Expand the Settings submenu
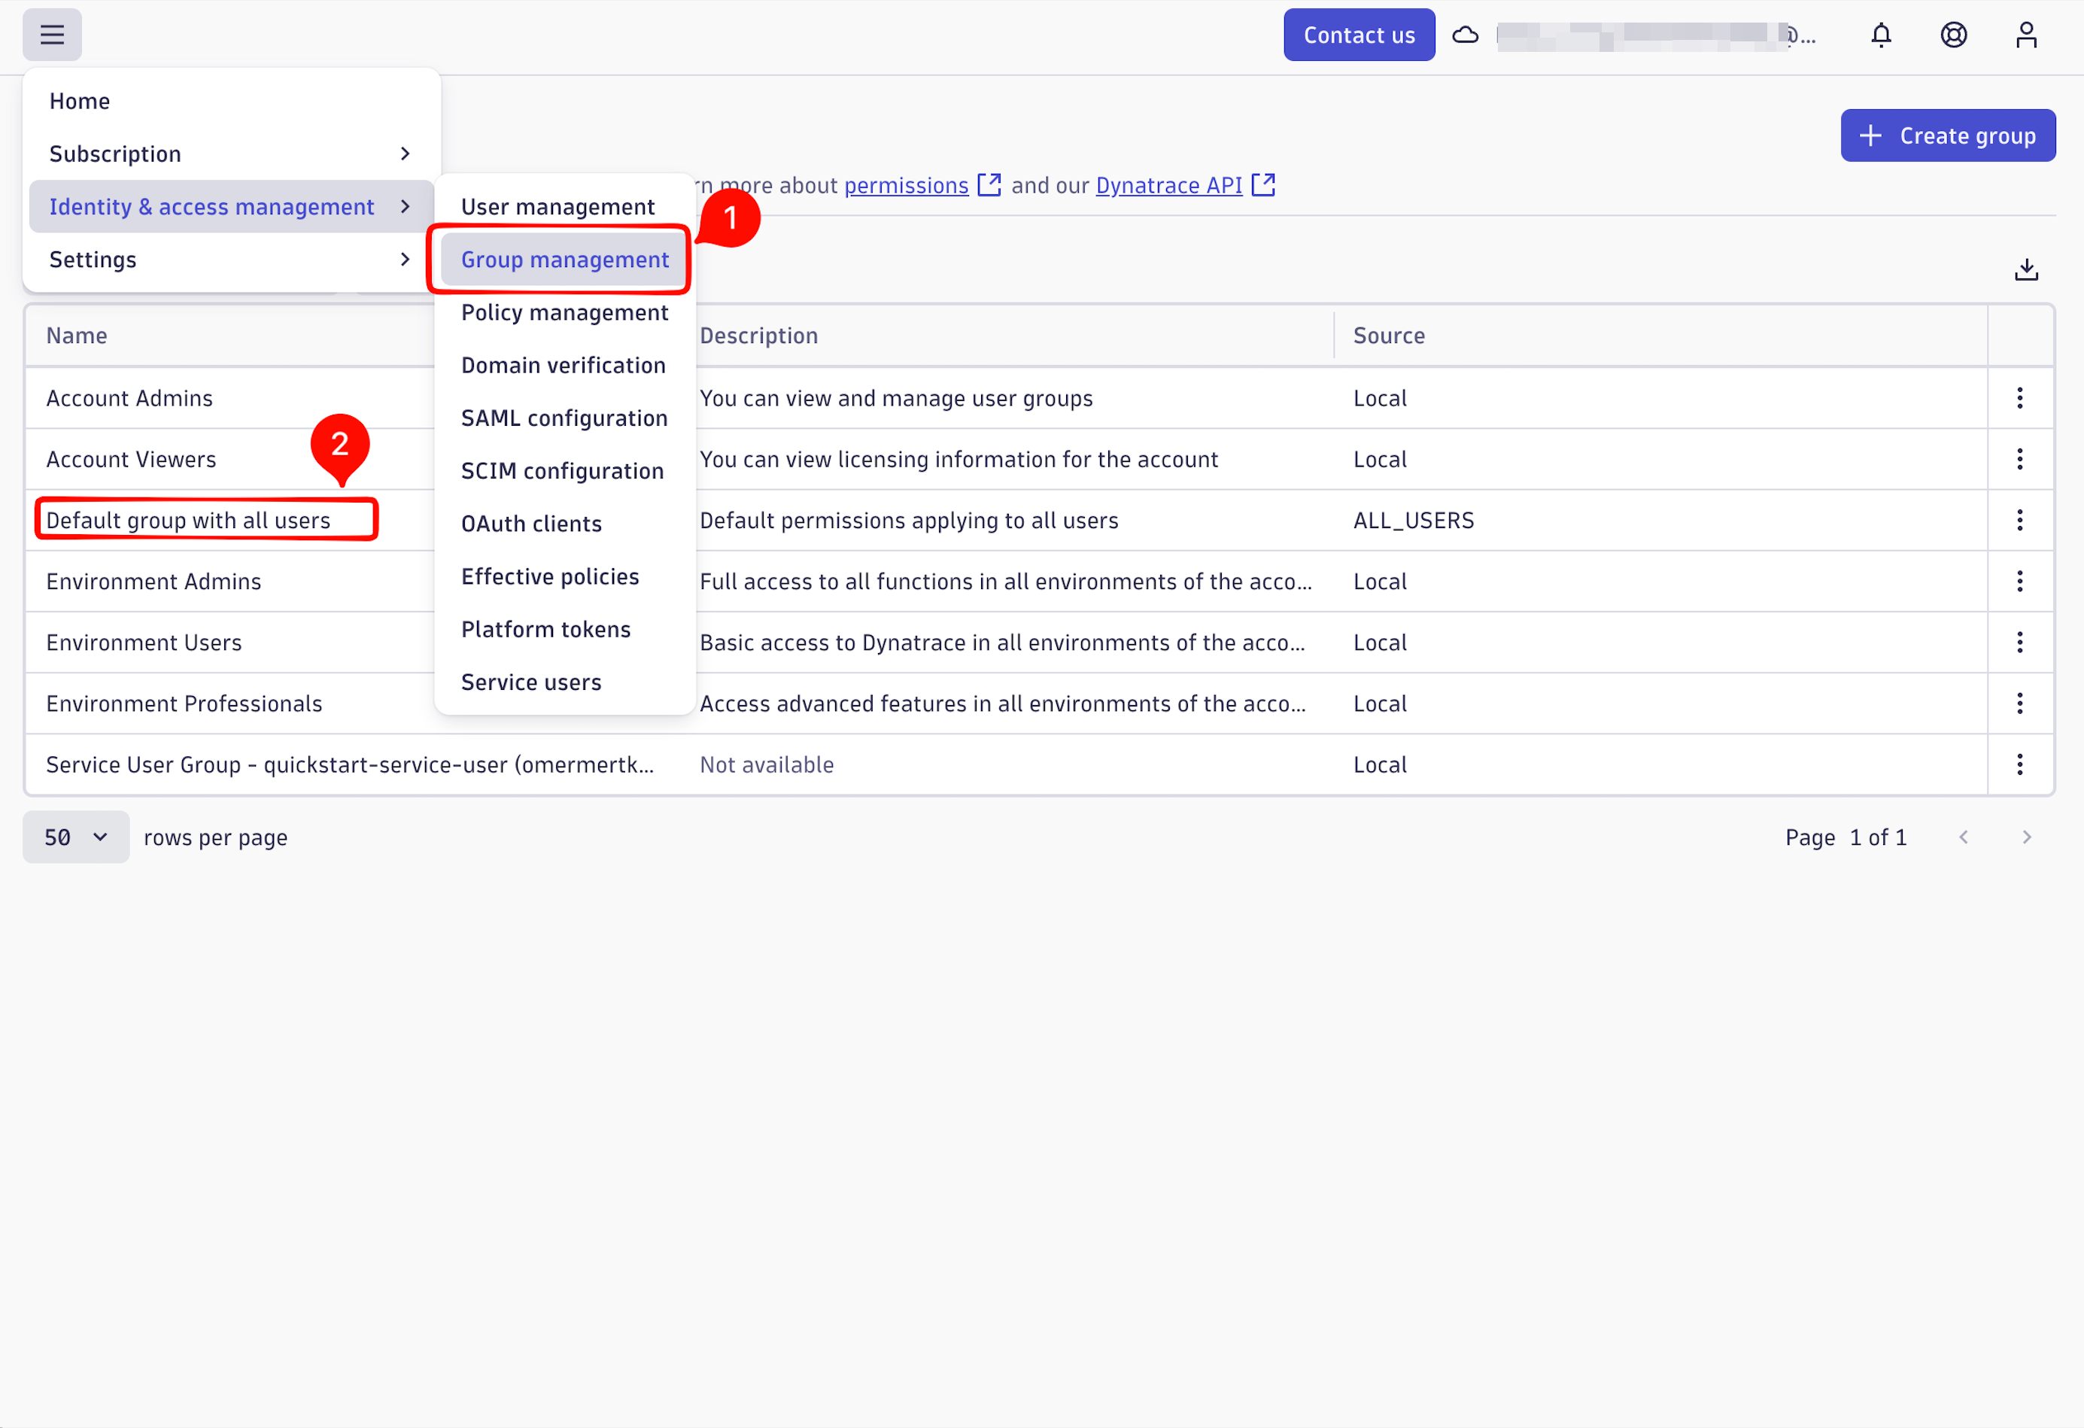2084x1428 pixels. click(x=232, y=260)
